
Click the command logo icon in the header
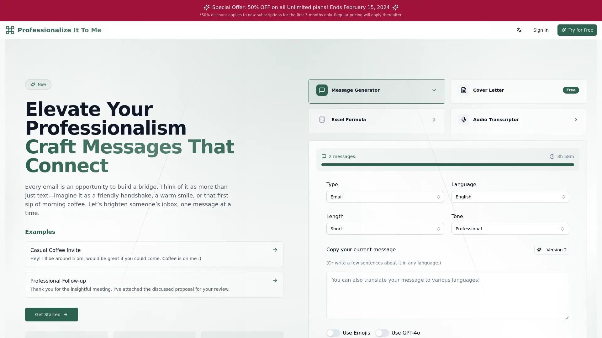(x=10, y=30)
